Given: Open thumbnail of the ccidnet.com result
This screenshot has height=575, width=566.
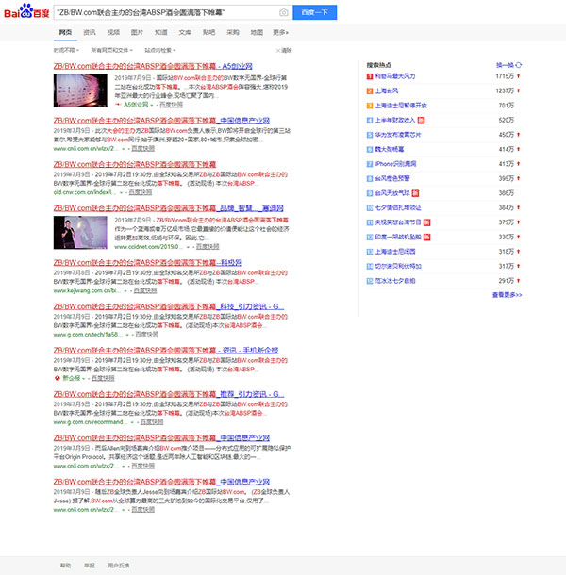Looking at the screenshot, I should (x=80, y=233).
